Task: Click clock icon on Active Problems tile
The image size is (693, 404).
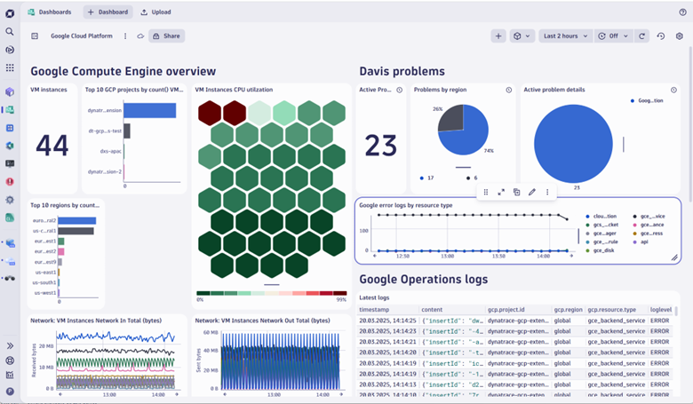Action: point(400,90)
